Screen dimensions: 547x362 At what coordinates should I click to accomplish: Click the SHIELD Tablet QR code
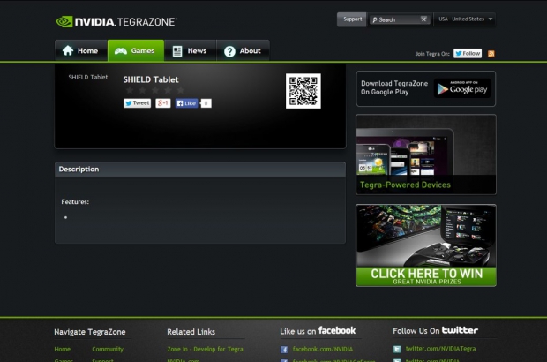coord(303,91)
